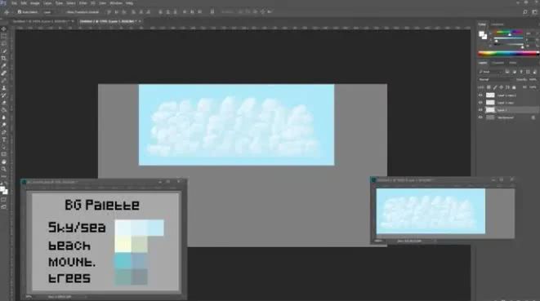Select the Eyedropper tool

(x=4, y=66)
